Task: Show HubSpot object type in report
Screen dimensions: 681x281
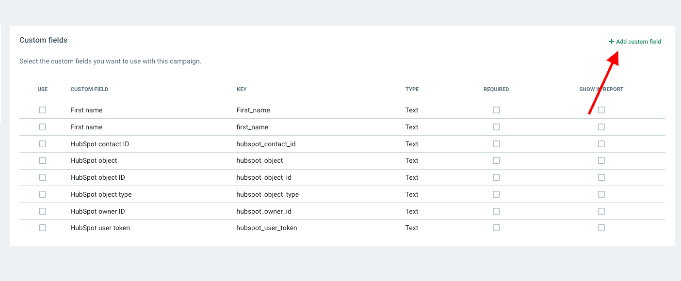Action: tap(601, 194)
